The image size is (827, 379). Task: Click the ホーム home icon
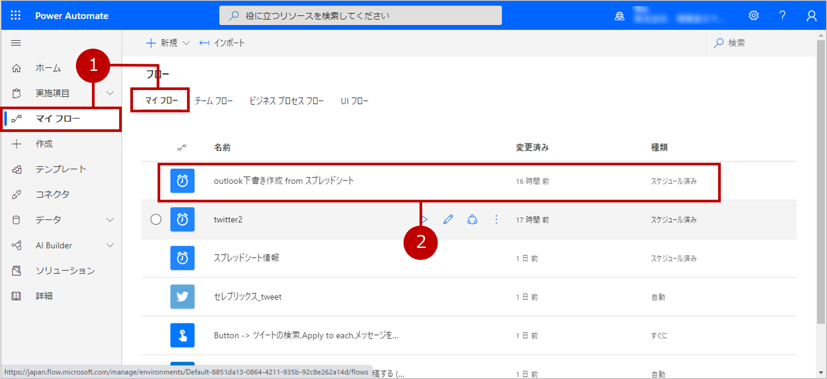17,68
